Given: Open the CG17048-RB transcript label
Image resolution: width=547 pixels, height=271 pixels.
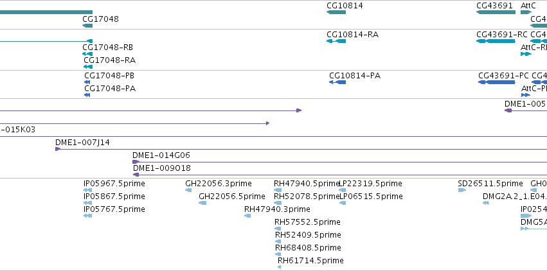Looking at the screenshot, I should point(108,48).
